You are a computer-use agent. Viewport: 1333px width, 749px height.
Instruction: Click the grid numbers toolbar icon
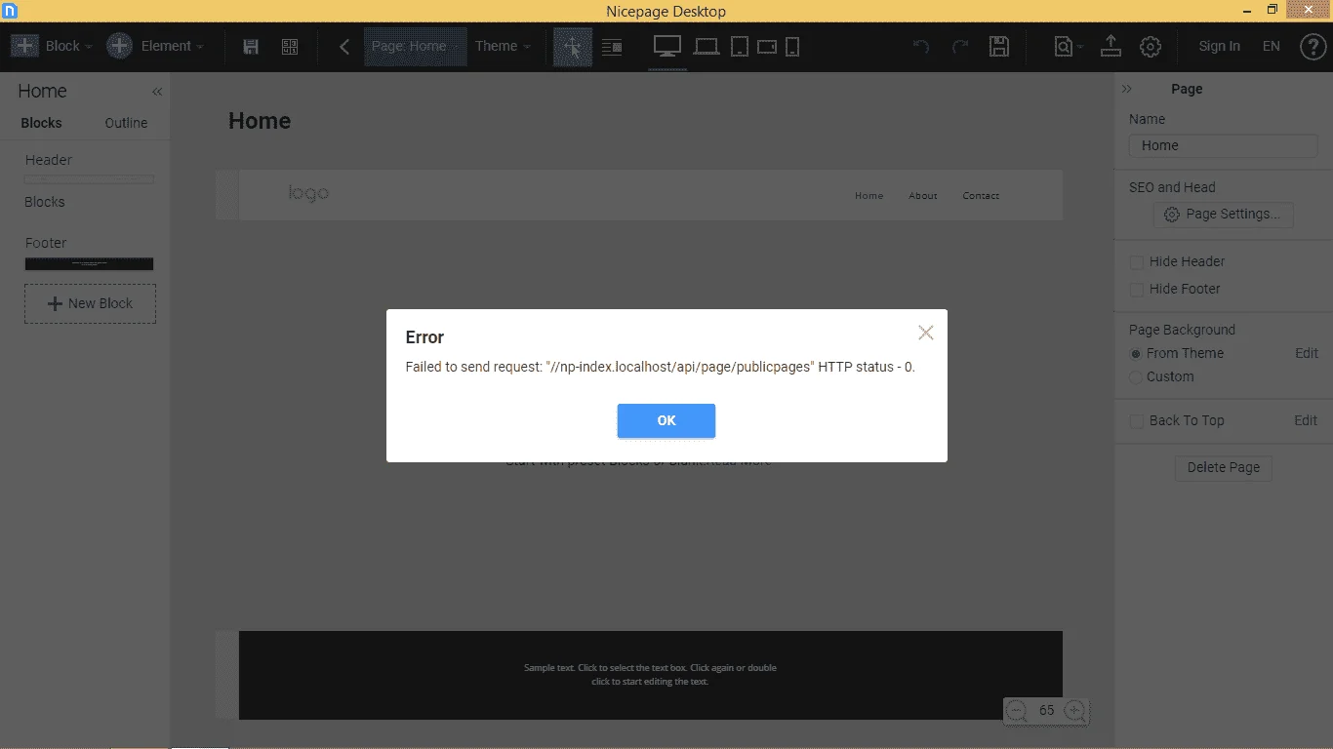(290, 47)
